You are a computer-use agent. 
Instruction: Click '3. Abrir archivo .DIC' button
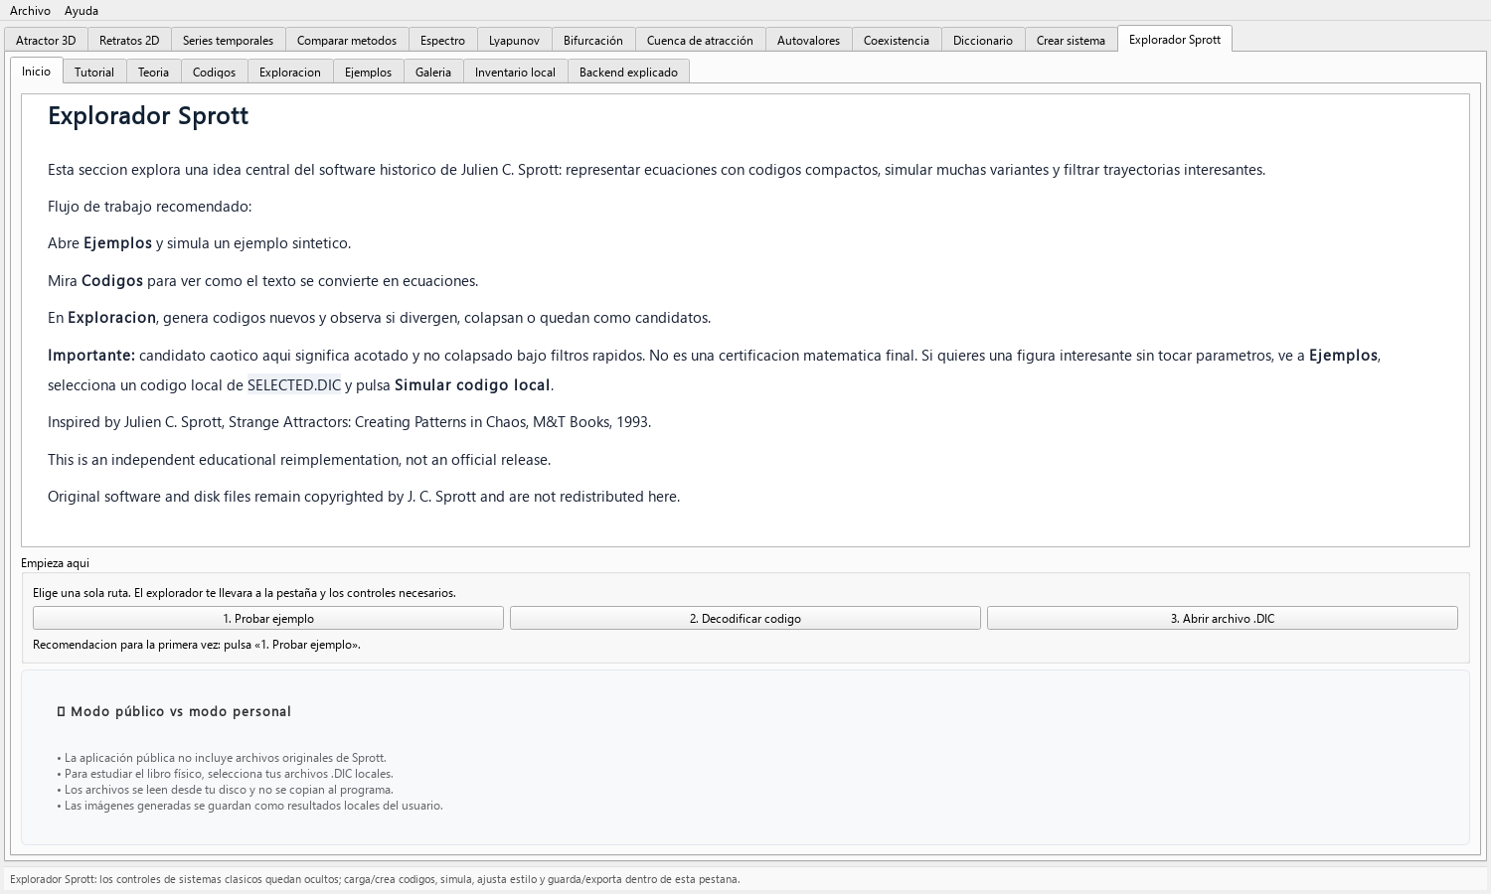tap(1223, 618)
